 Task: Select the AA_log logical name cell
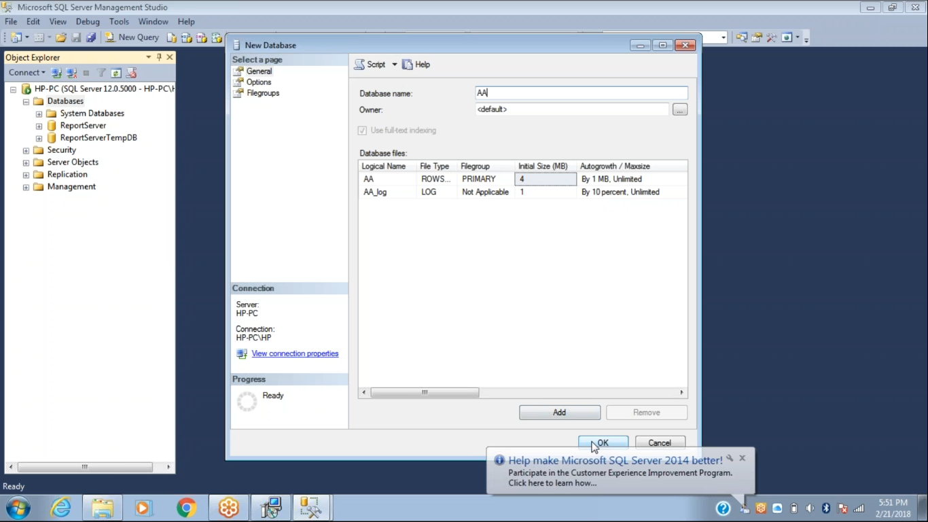point(387,192)
